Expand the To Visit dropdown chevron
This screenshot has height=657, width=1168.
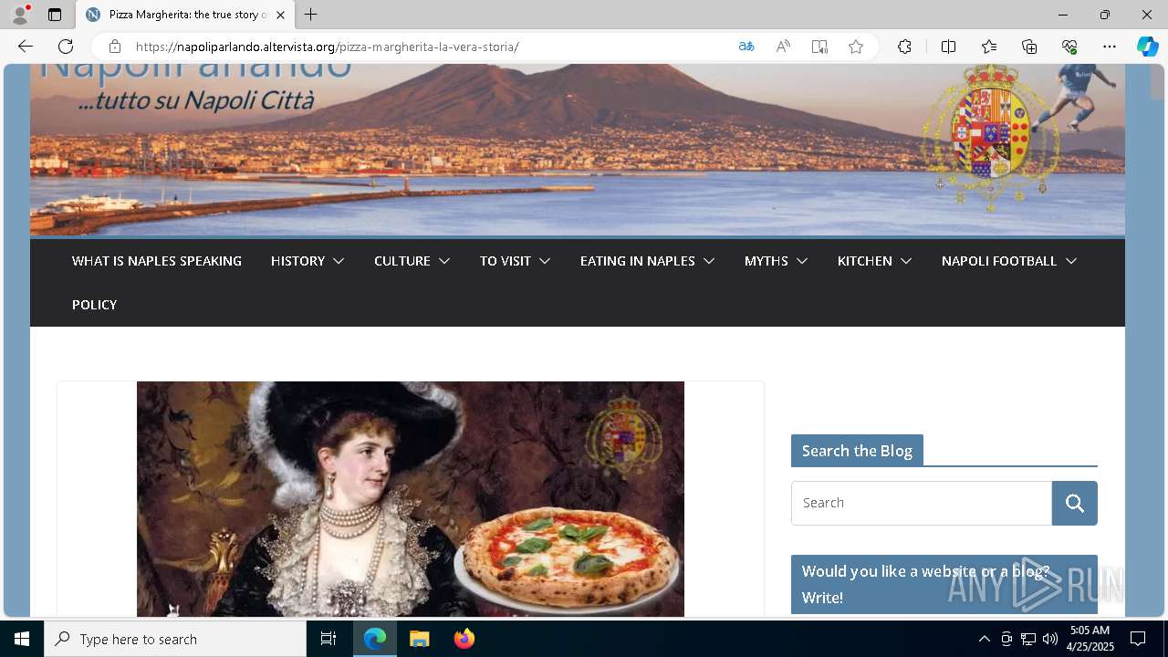(545, 261)
